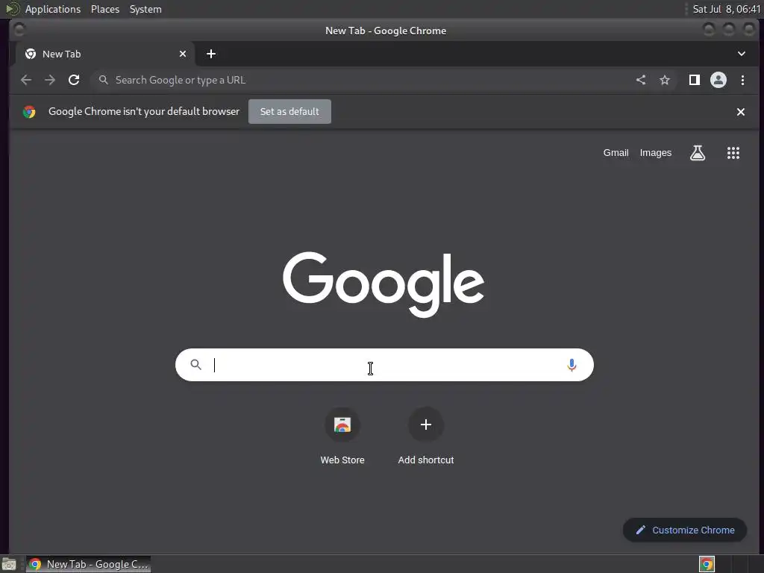The image size is (764, 573).
Task: Click the search icon in the address bar
Action: pyautogui.click(x=103, y=80)
